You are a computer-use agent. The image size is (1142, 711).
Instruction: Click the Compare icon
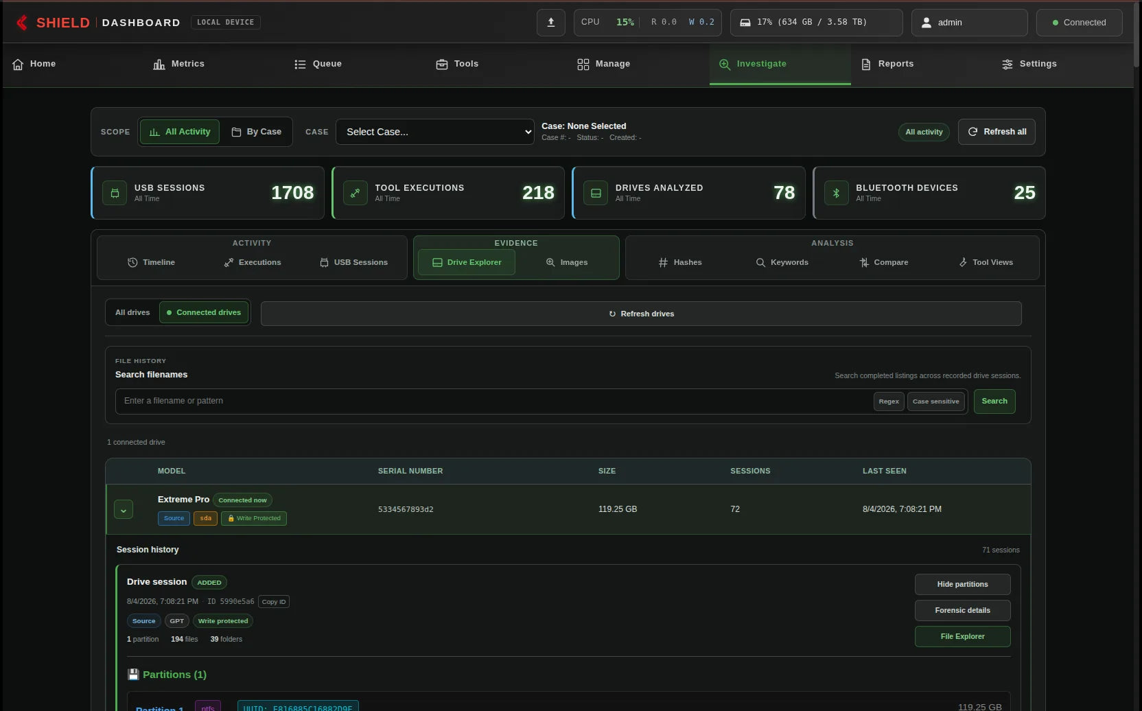pyautogui.click(x=864, y=262)
